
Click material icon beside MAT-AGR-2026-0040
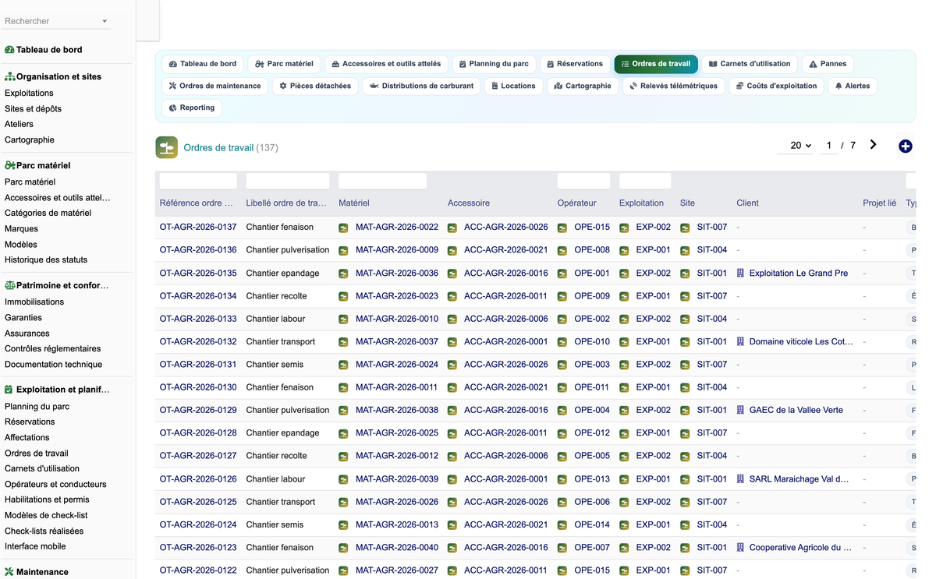[x=343, y=548]
